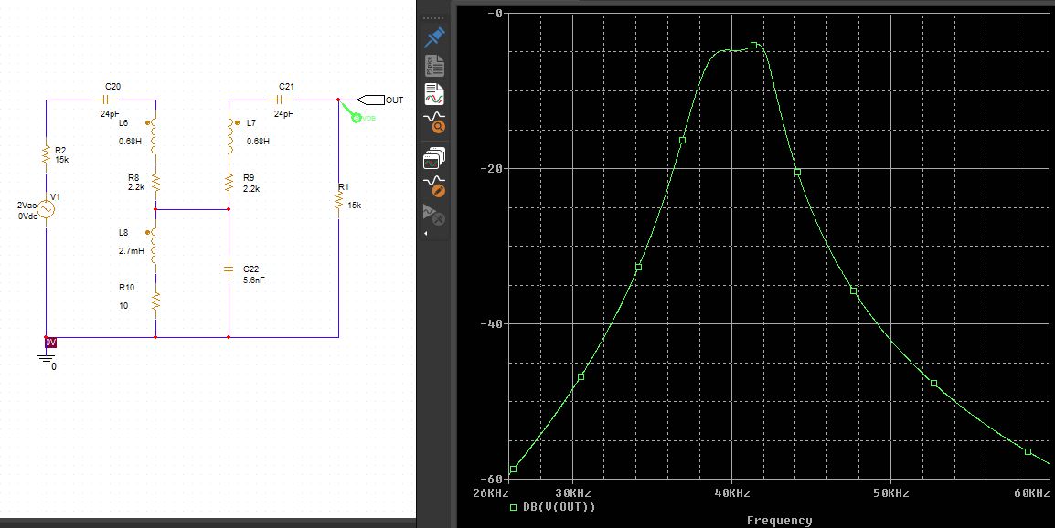This screenshot has height=528, width=1055.
Task: Expand sidebar using small white arrow
Action: coord(426,234)
